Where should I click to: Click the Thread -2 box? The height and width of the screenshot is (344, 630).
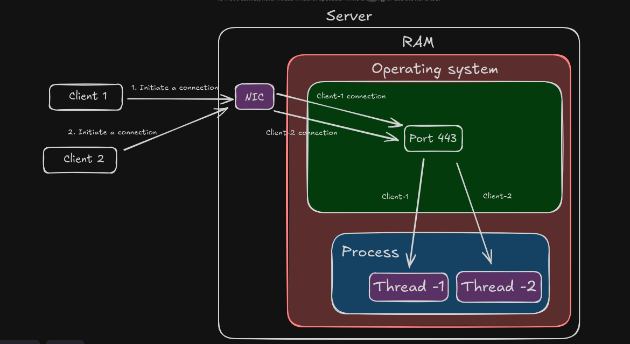click(x=499, y=286)
